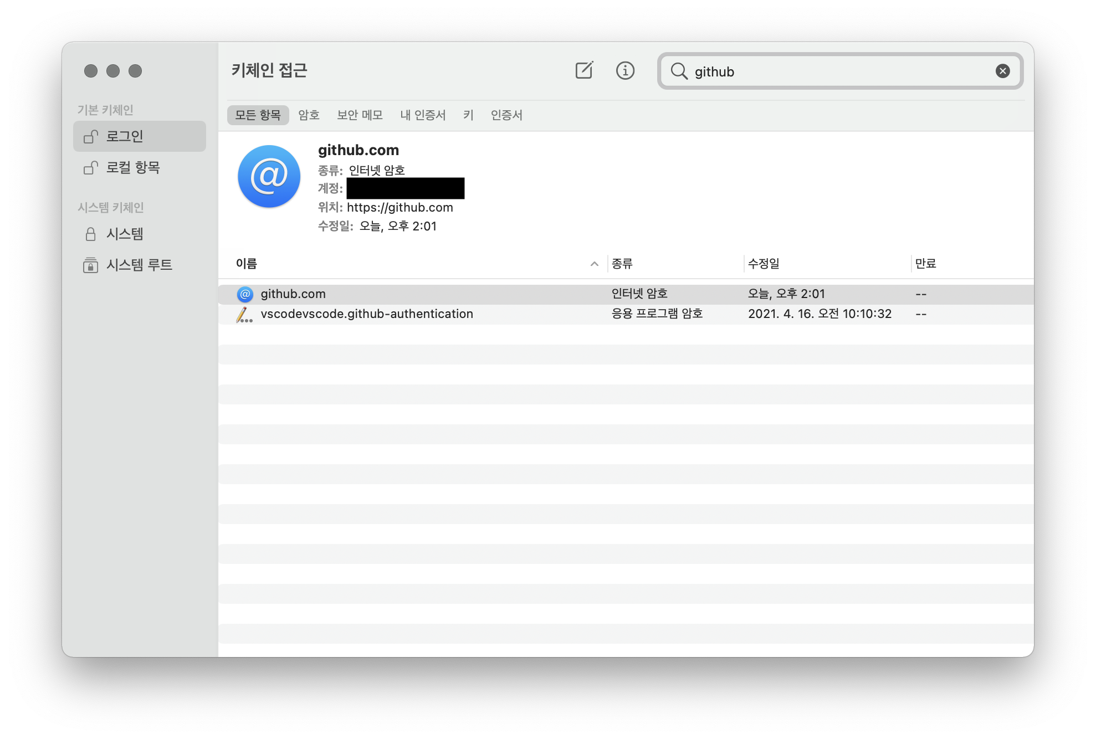This screenshot has width=1096, height=739.
Task: Switch to the 내 인증서 tab
Action: pyautogui.click(x=423, y=115)
